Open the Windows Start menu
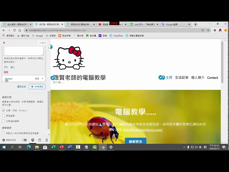Screen dimensions: 229x172 pos(4,147)
